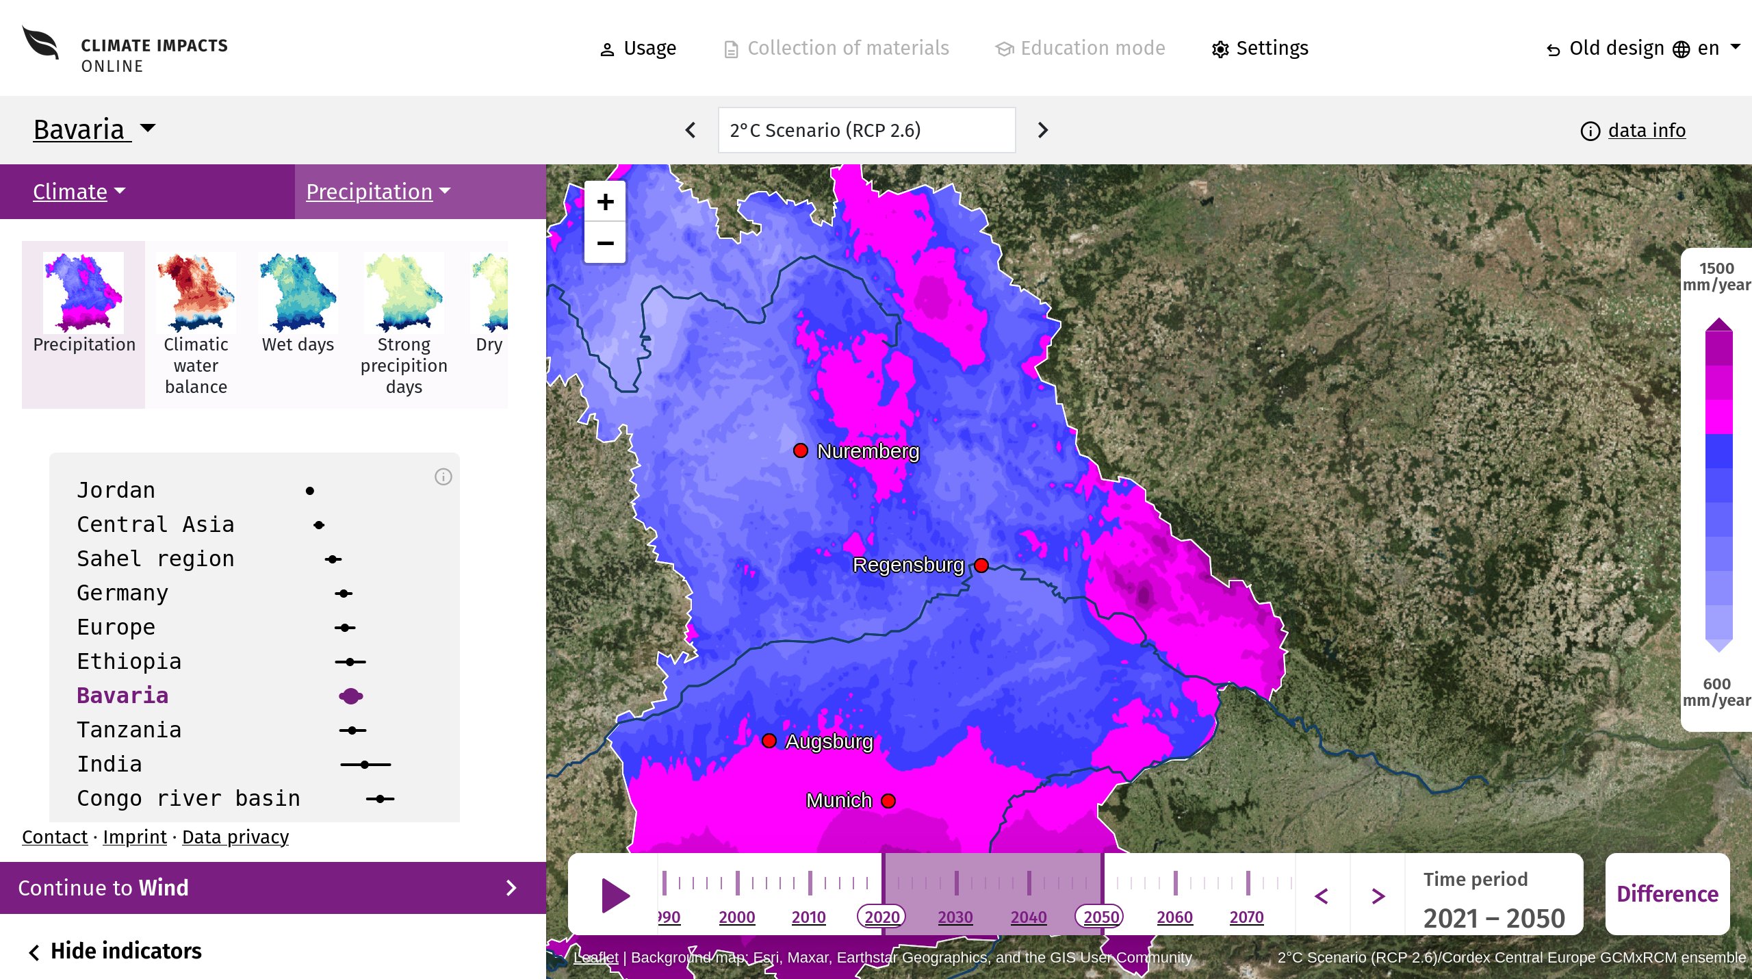Image resolution: width=1752 pixels, height=979 pixels.
Task: Expand the Bavaria region dropdown
Action: click(94, 129)
